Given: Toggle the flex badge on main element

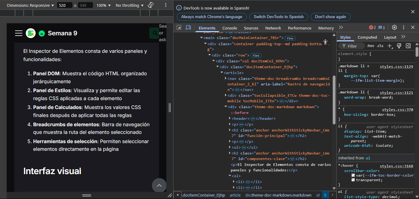Looking at the screenshot, I should click(289, 38).
